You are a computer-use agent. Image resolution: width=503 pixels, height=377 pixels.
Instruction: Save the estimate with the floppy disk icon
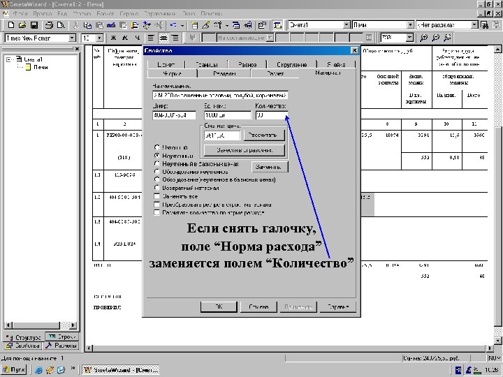[x=34, y=25]
